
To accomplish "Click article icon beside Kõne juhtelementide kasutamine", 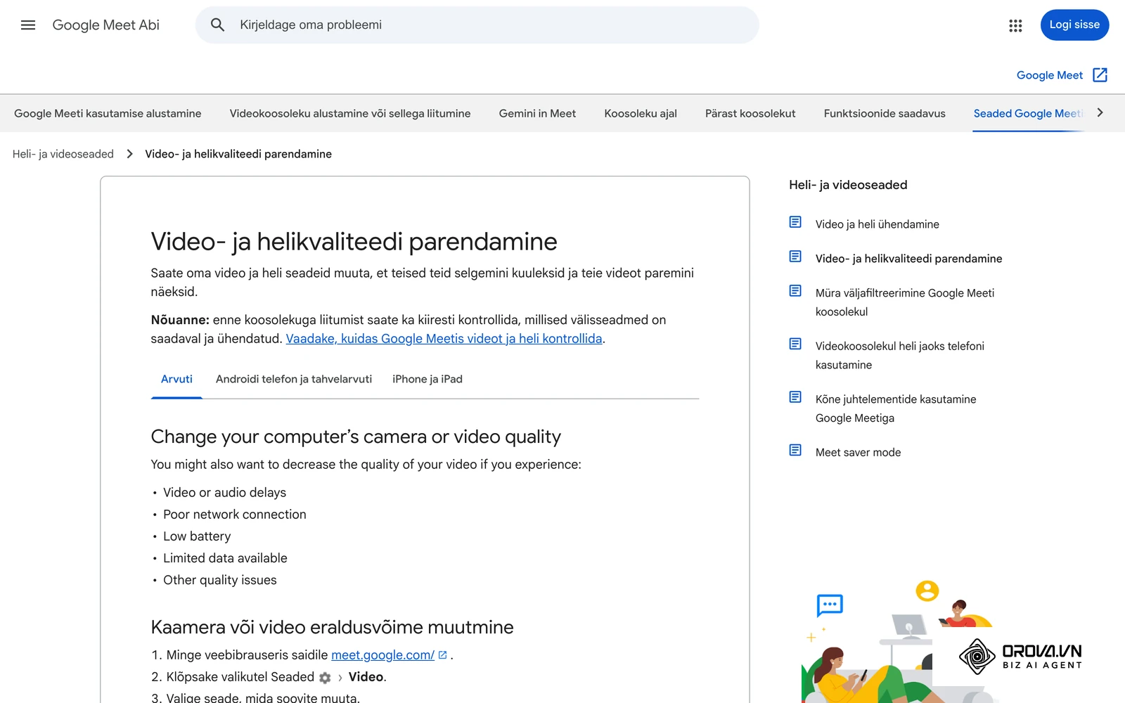I will (795, 397).
